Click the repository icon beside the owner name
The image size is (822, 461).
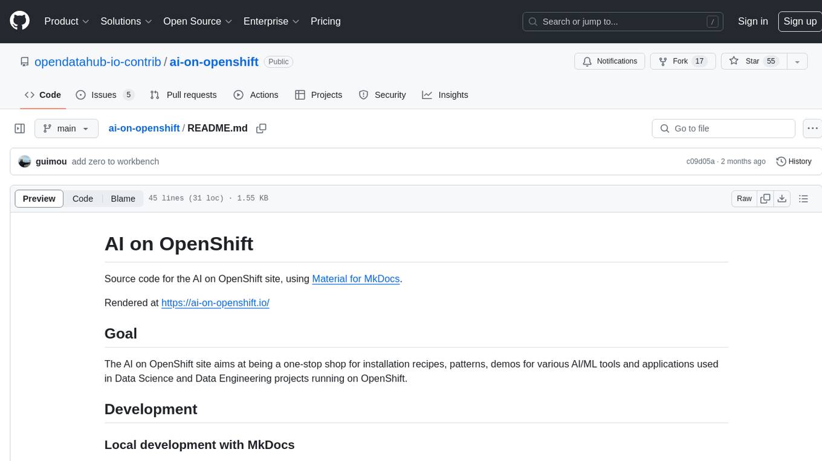click(25, 62)
